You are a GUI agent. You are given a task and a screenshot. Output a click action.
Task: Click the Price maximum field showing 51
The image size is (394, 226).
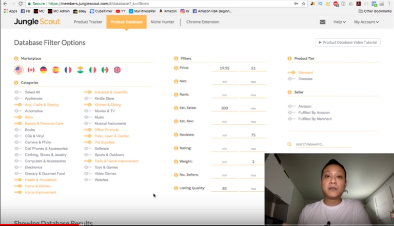[x=253, y=68]
